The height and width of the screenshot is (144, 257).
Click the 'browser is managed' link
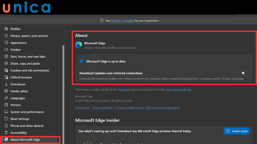pos(123,20)
